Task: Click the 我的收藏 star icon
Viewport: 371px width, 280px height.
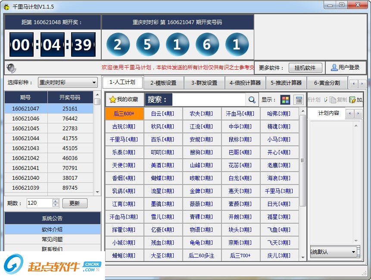Action: [x=113, y=99]
